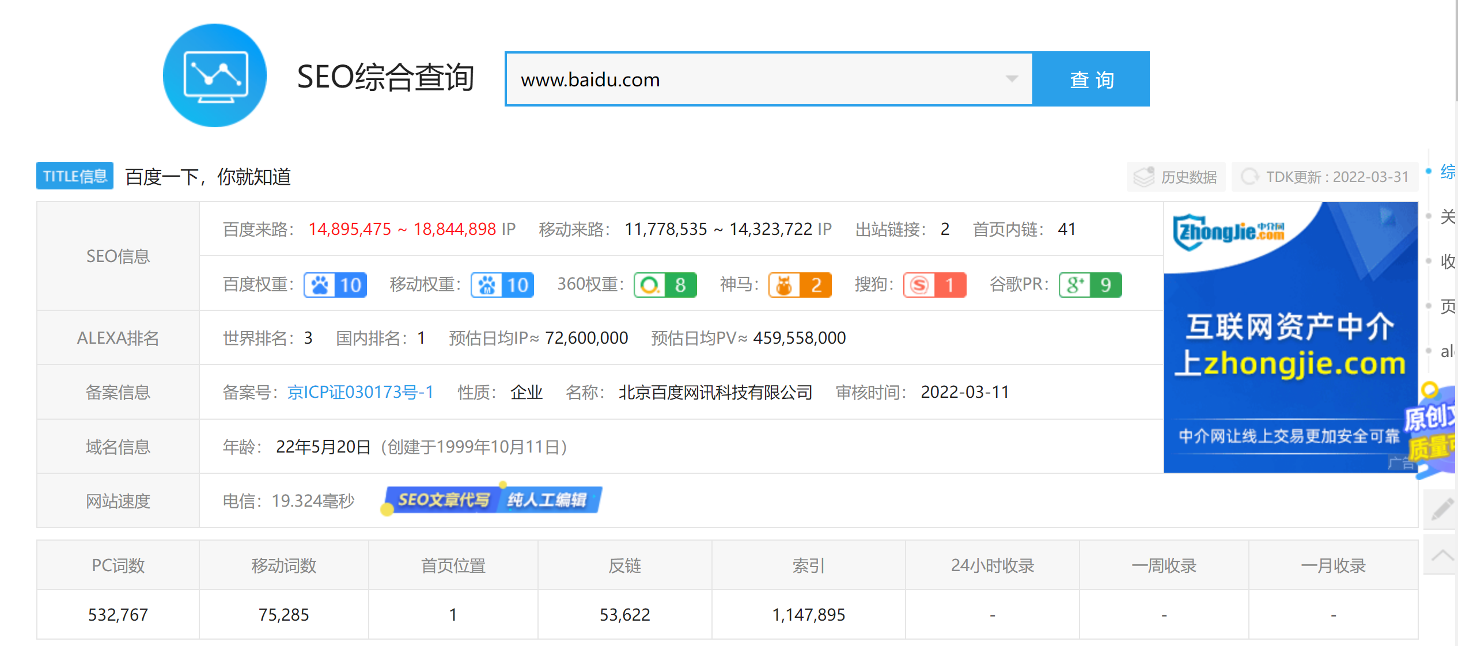
Task: Click the 百度权重 value 10
Action: click(351, 285)
